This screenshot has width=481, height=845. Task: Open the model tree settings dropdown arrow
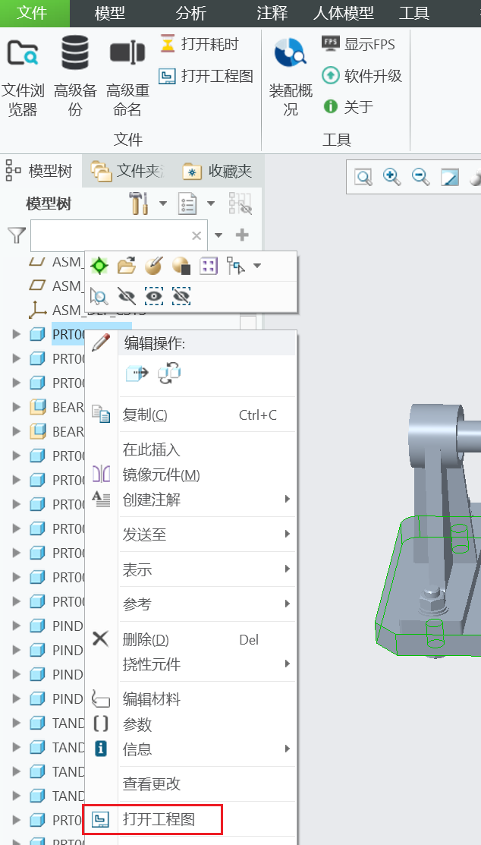click(162, 203)
